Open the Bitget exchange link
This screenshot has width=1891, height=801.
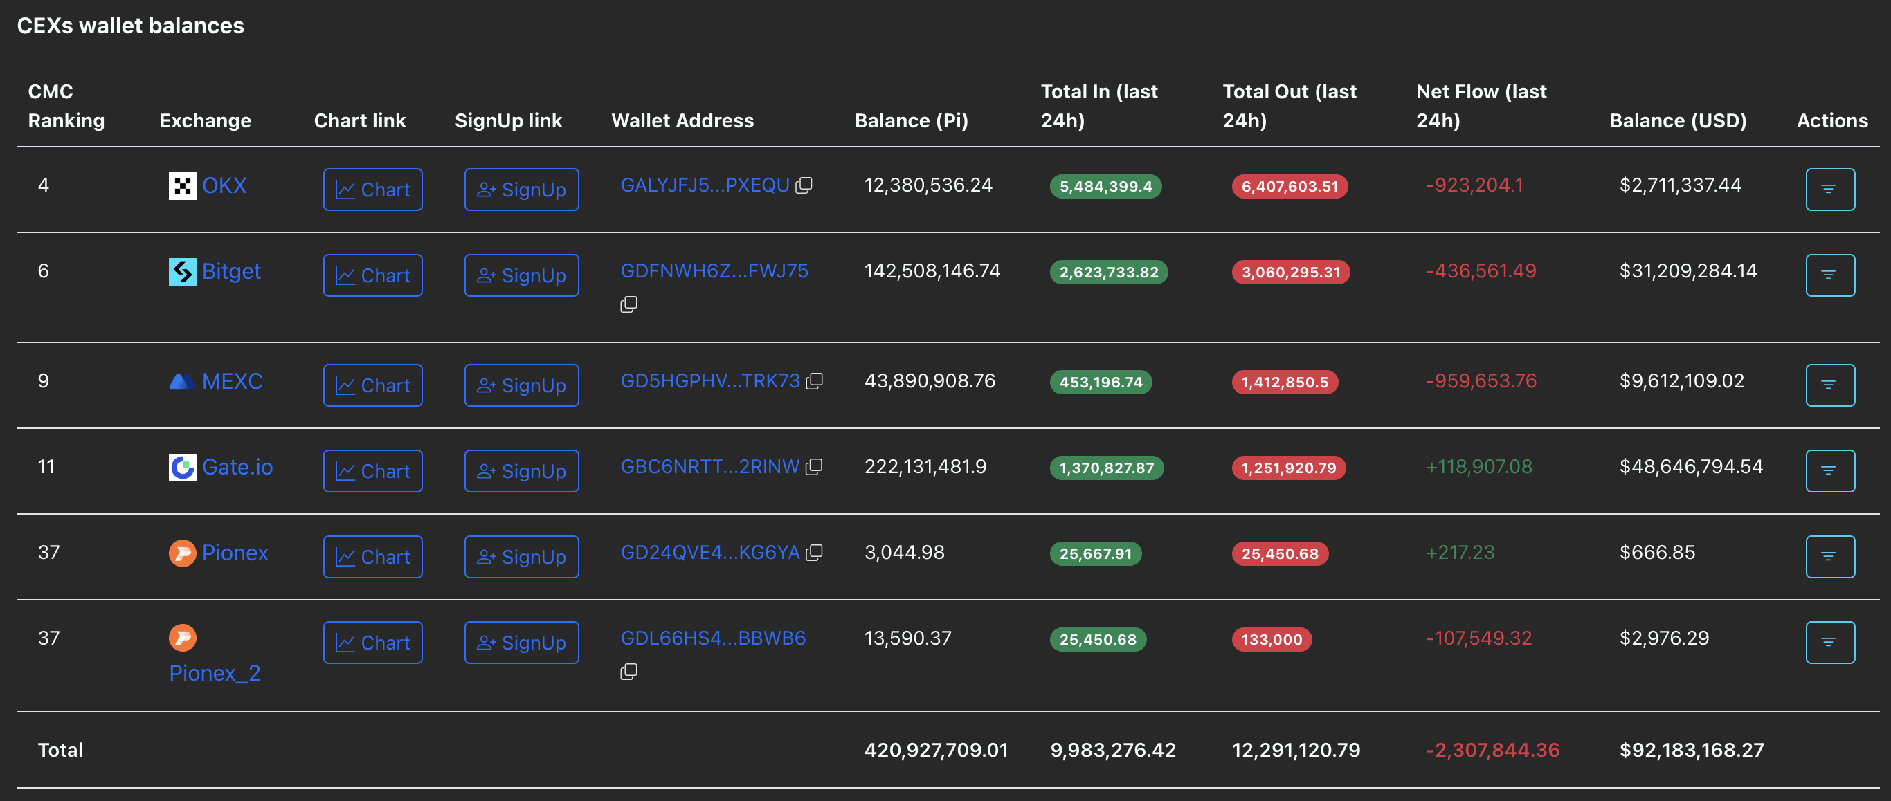[231, 270]
